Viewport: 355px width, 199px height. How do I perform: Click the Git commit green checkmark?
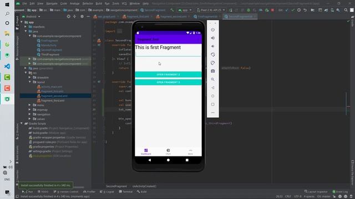293,10
